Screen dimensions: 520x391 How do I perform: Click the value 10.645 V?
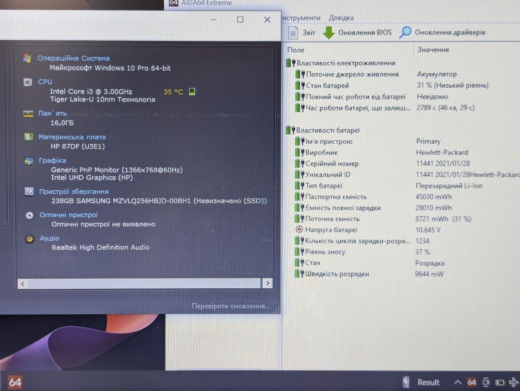click(x=428, y=230)
